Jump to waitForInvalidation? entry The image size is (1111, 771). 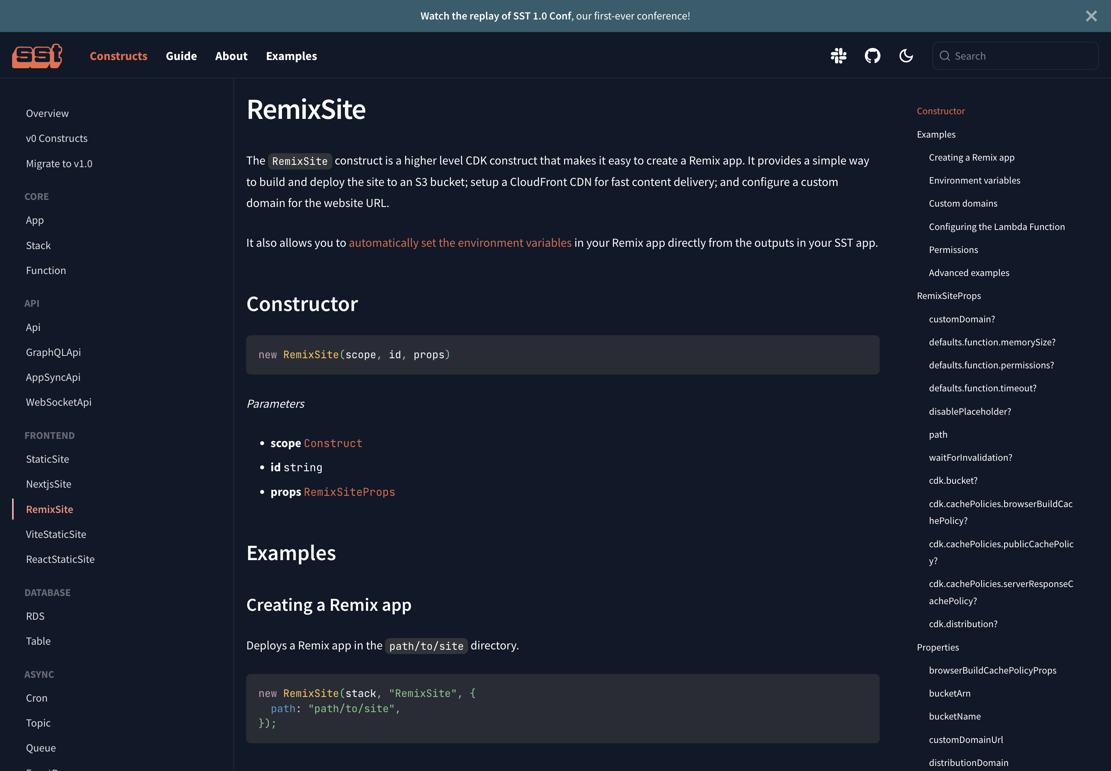[x=970, y=458]
